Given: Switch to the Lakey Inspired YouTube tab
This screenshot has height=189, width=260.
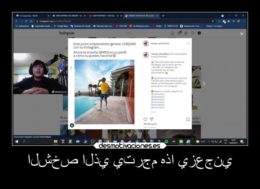Looking at the screenshot, I should (x=105, y=16).
